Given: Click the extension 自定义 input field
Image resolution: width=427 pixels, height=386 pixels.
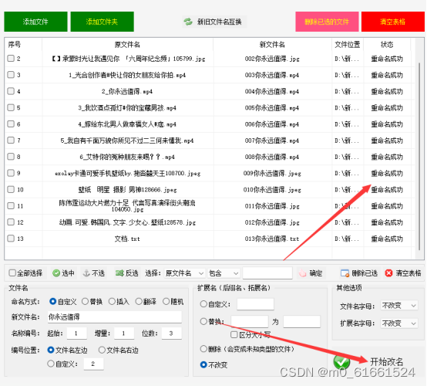Looking at the screenshot, I should click(x=255, y=304).
